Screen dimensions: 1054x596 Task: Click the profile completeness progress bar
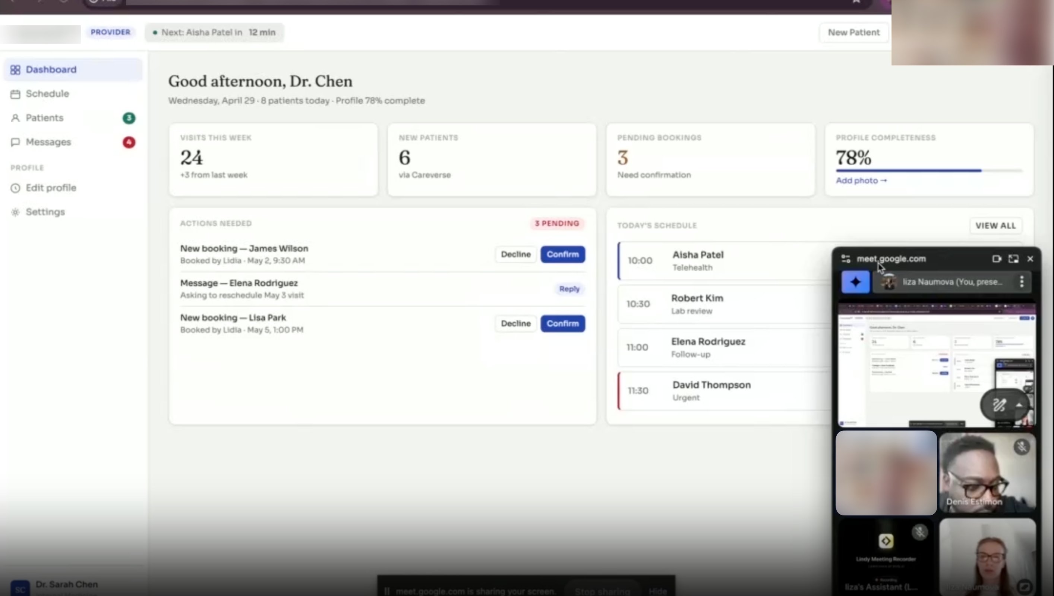tap(929, 170)
